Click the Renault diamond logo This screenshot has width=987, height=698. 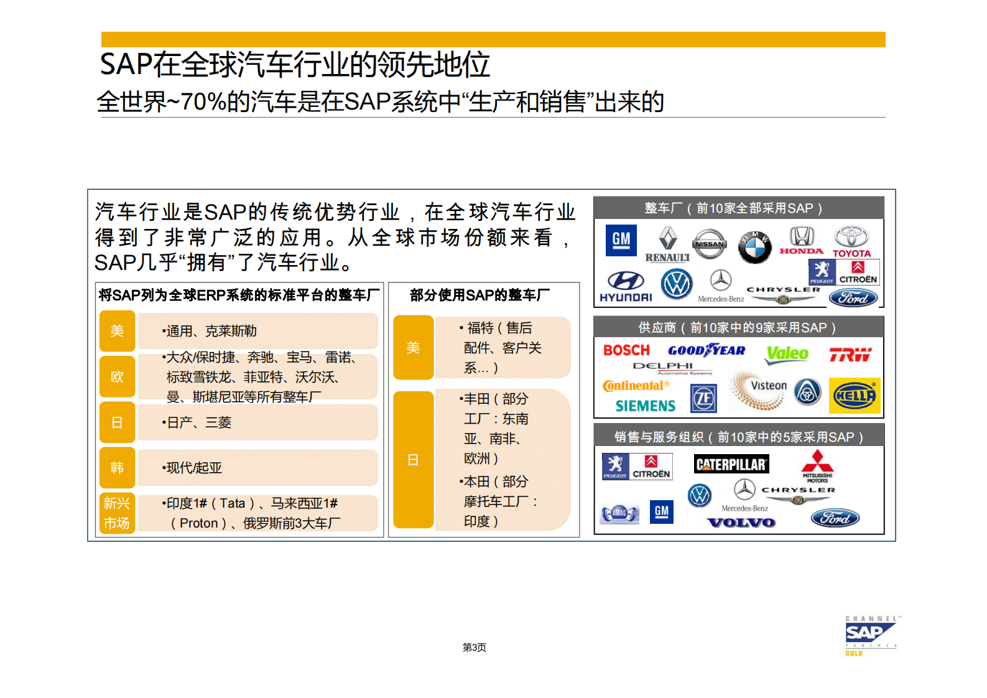click(x=667, y=244)
